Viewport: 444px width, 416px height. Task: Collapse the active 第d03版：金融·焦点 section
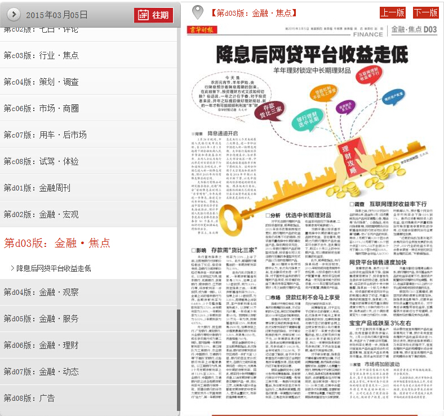57,243
